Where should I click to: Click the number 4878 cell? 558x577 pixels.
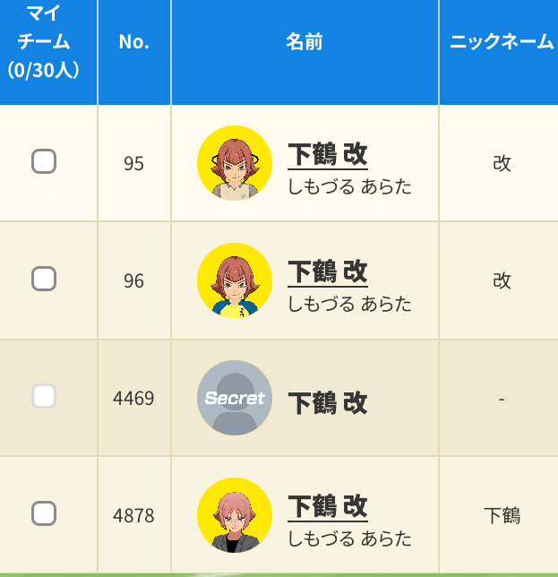[134, 515]
